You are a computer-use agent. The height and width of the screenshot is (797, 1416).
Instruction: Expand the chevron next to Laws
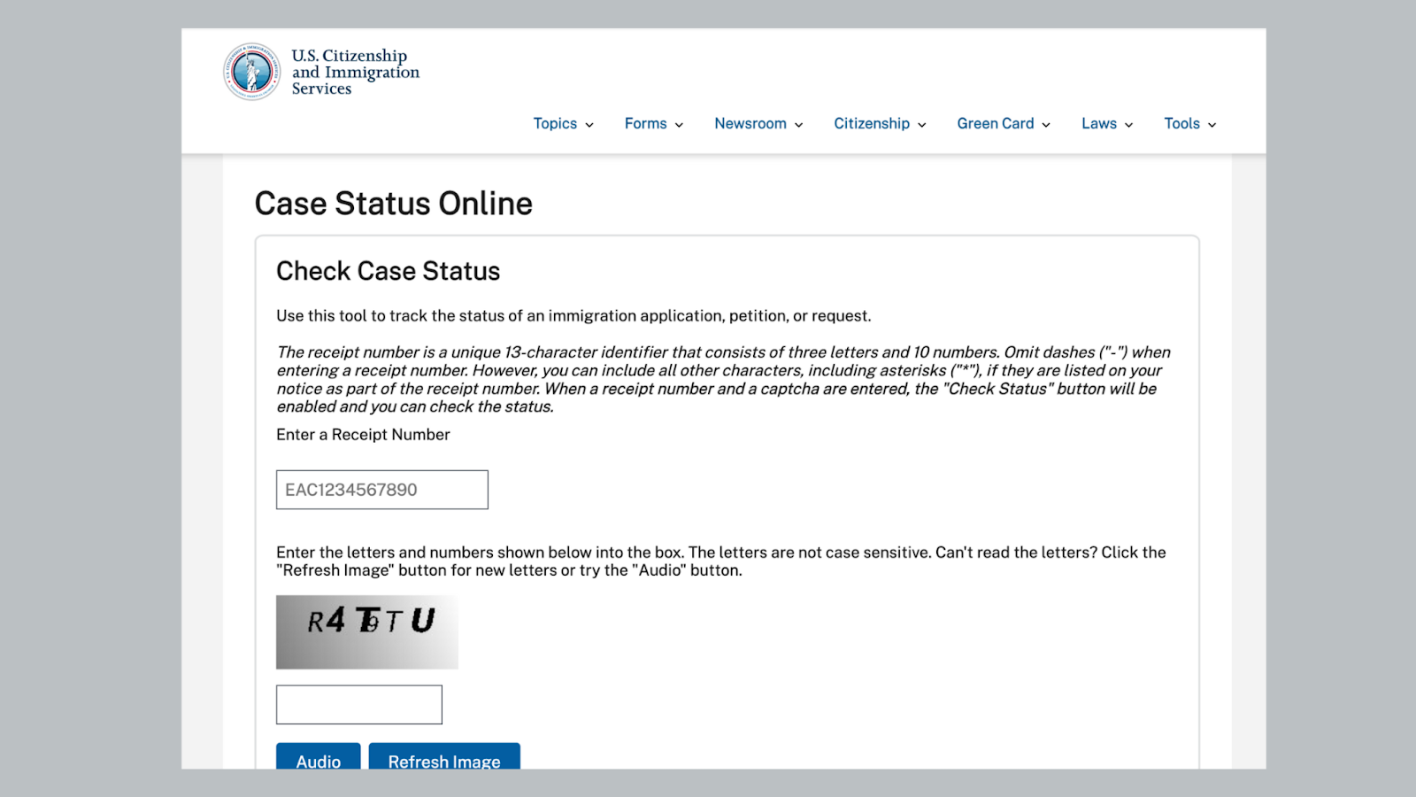coord(1128,125)
